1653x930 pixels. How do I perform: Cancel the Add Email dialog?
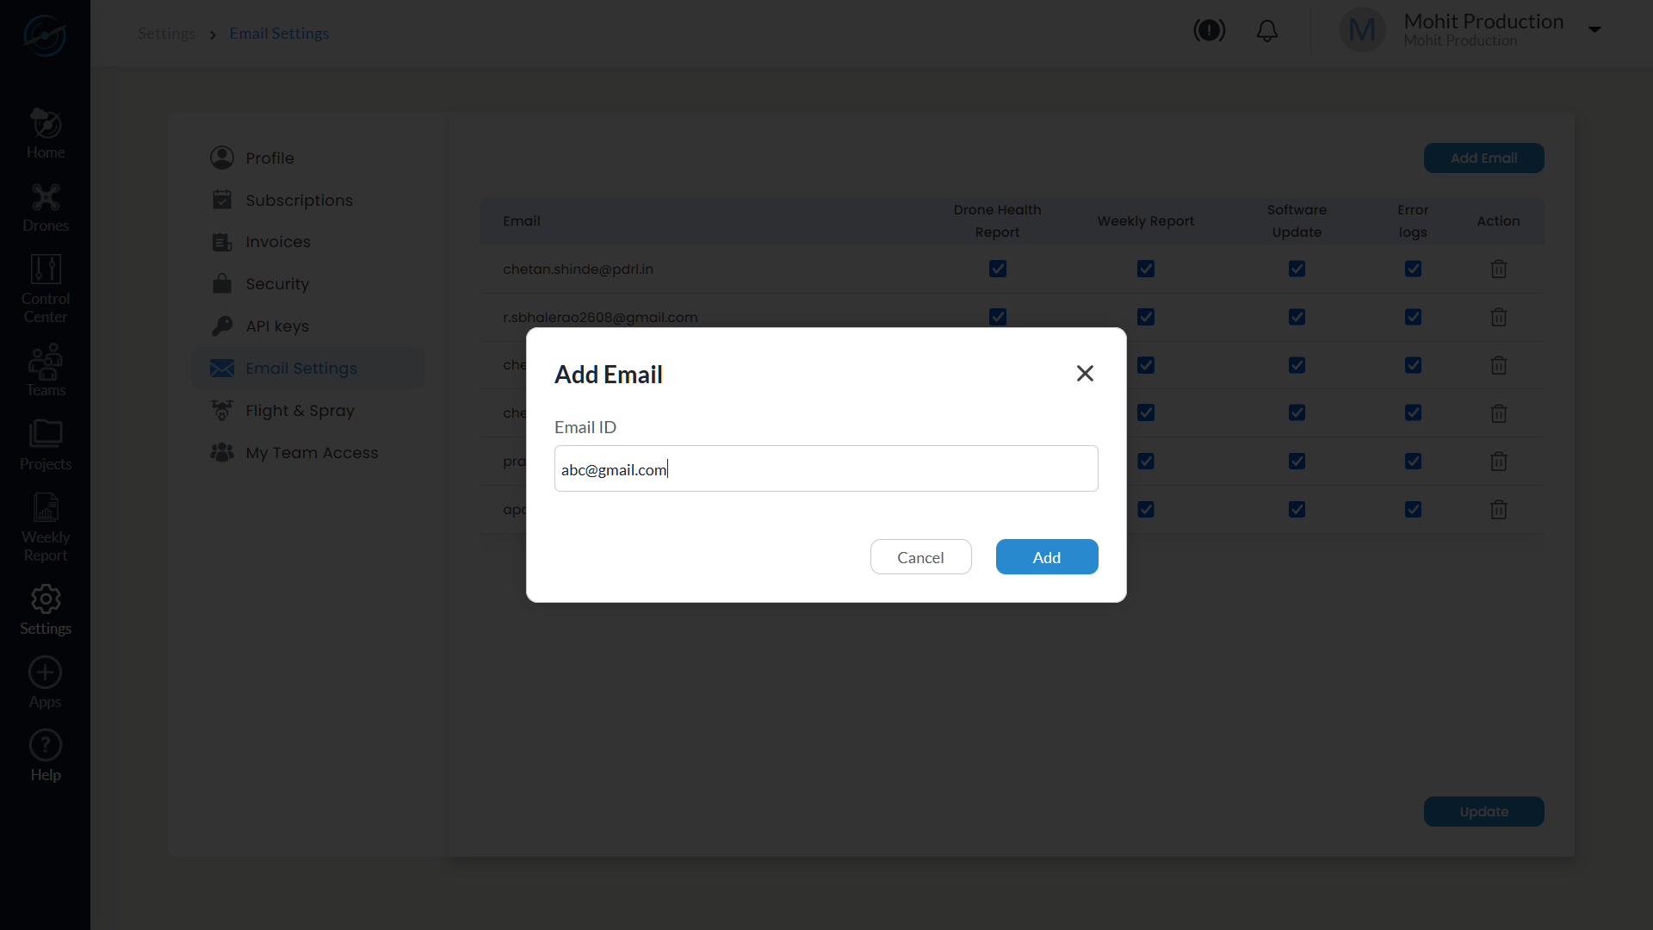point(920,557)
